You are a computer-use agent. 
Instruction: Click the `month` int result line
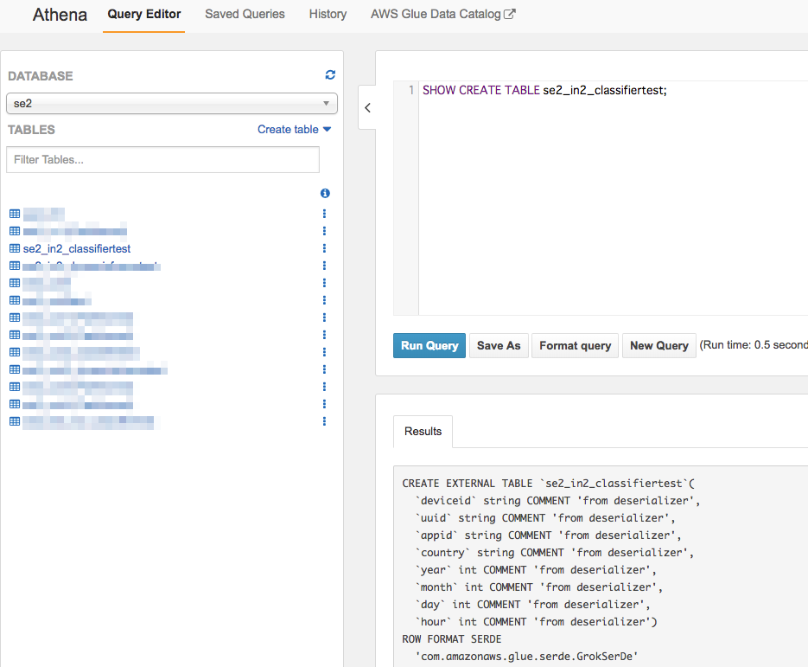point(539,587)
